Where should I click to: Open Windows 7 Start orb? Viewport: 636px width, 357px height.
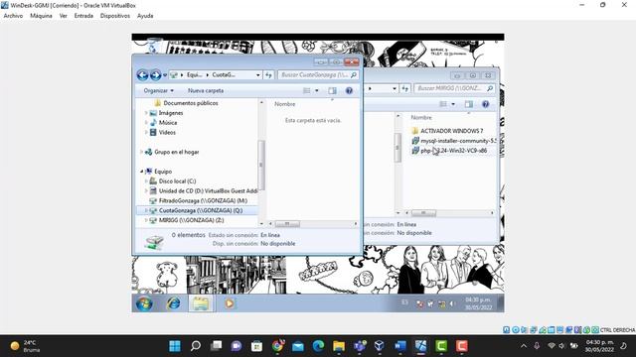click(x=144, y=303)
